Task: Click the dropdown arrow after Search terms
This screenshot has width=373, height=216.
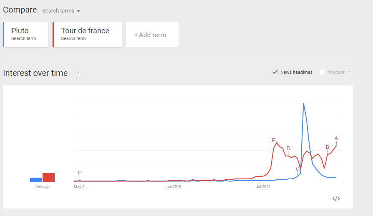Action: click(x=78, y=11)
